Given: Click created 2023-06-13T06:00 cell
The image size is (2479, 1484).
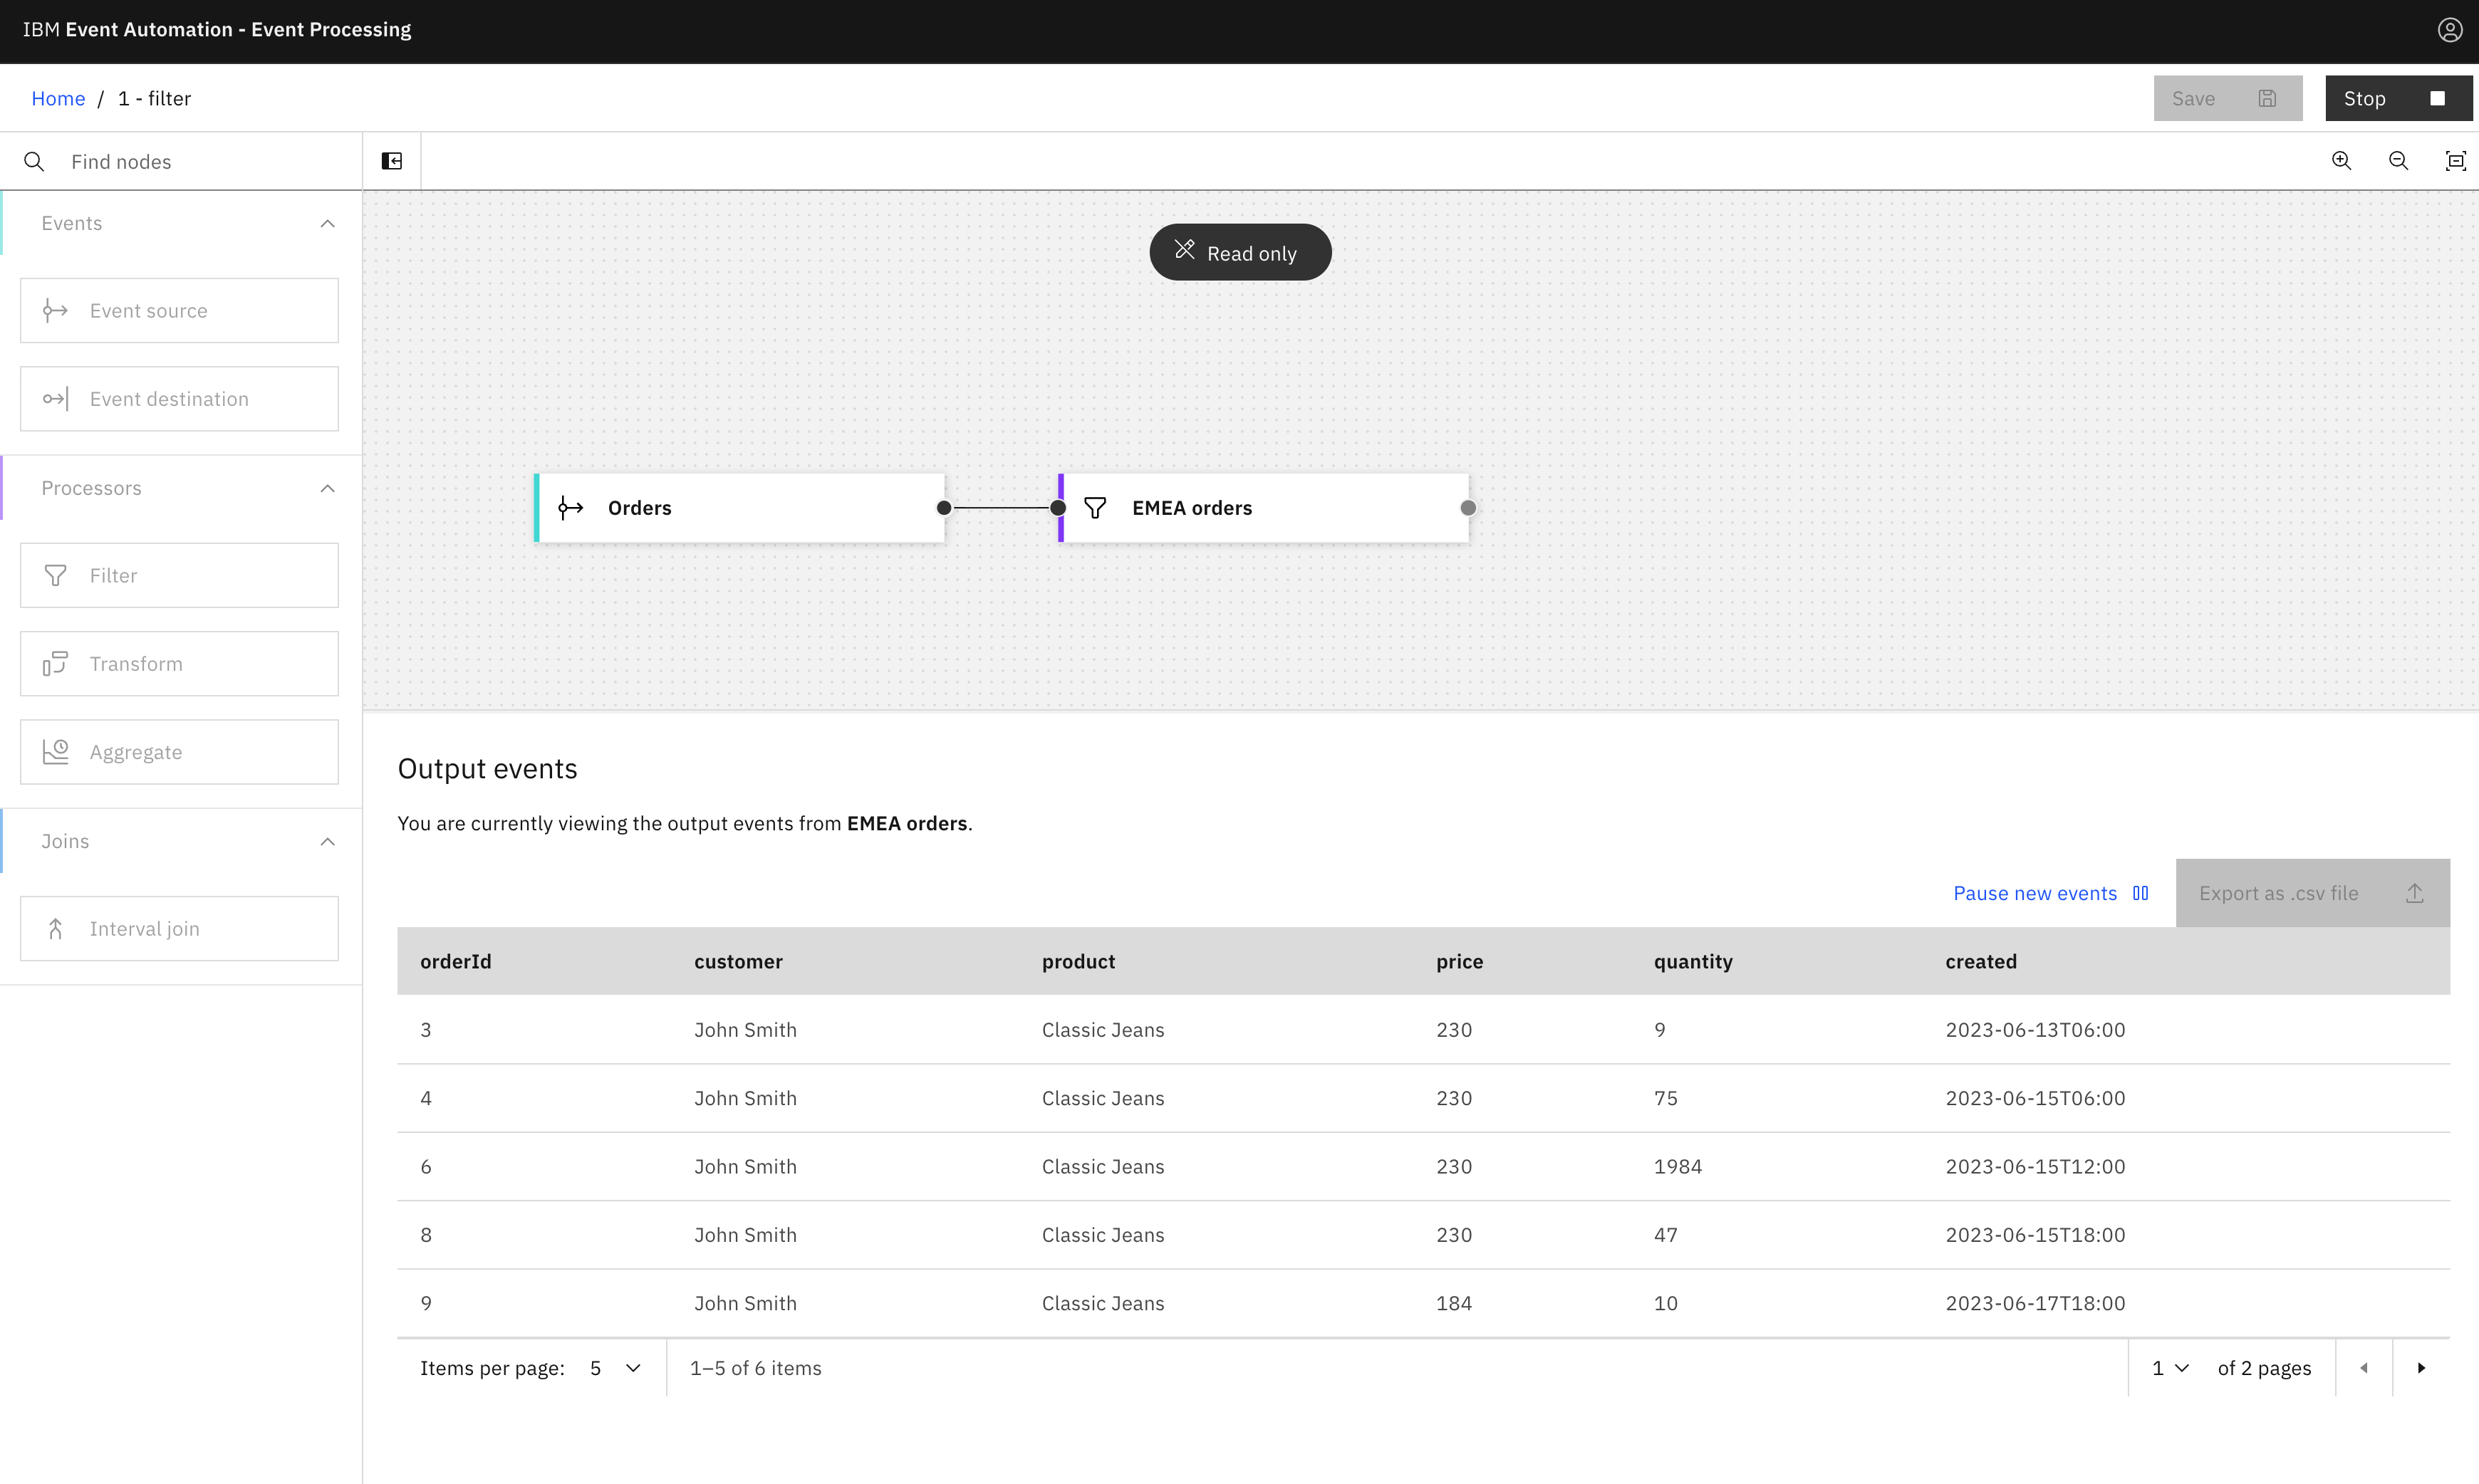Looking at the screenshot, I should (x=2034, y=1029).
